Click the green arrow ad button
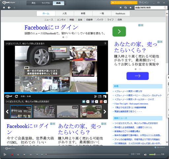 pos(119,31)
